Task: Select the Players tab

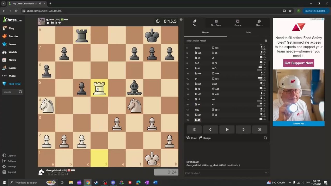Action: (259, 23)
